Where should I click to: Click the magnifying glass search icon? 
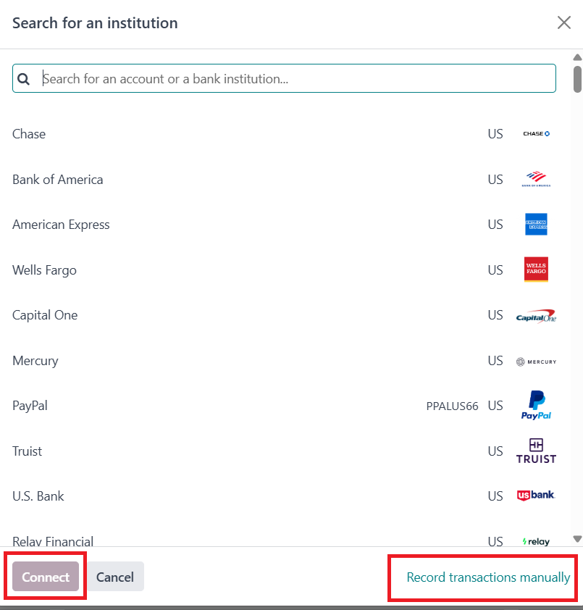[x=24, y=79]
